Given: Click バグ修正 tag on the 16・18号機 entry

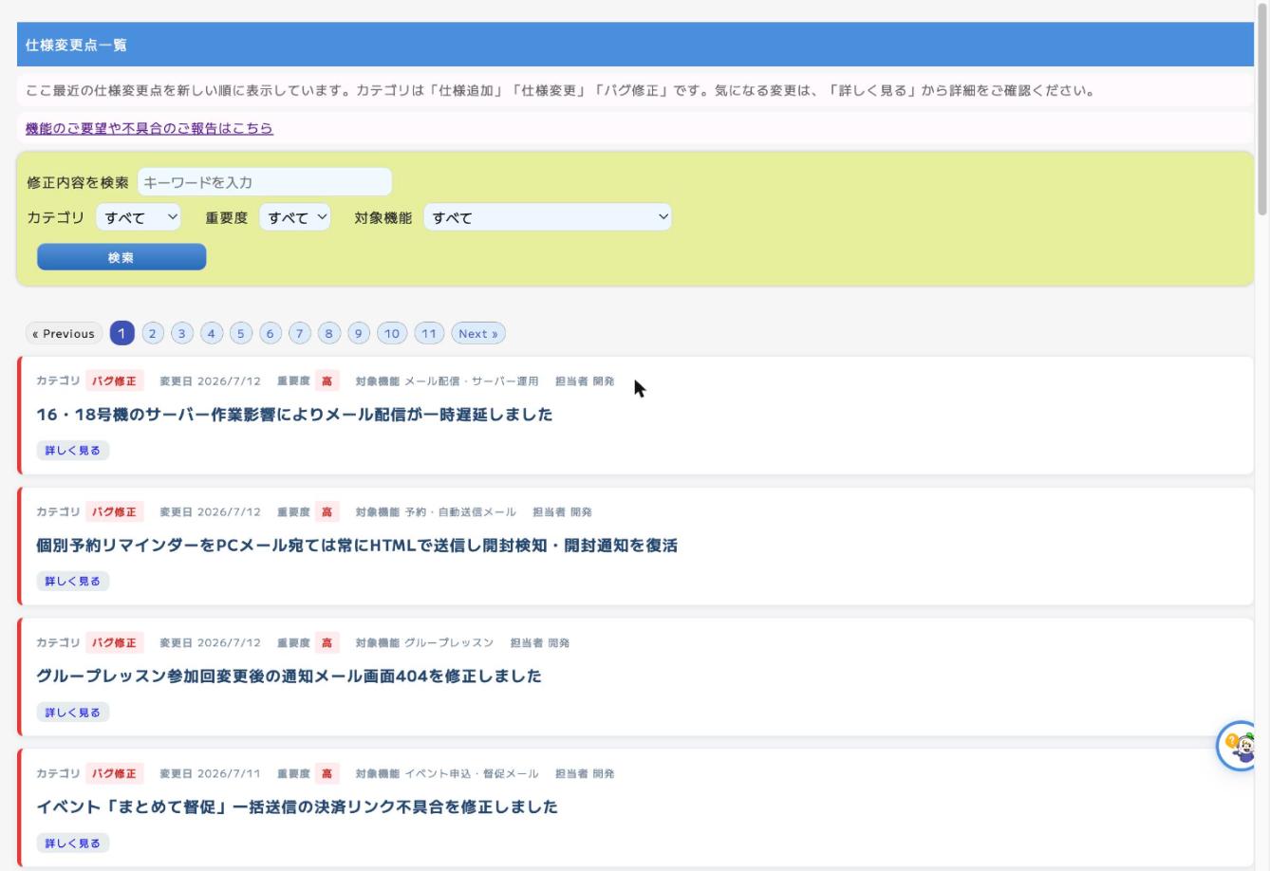Looking at the screenshot, I should click(115, 381).
